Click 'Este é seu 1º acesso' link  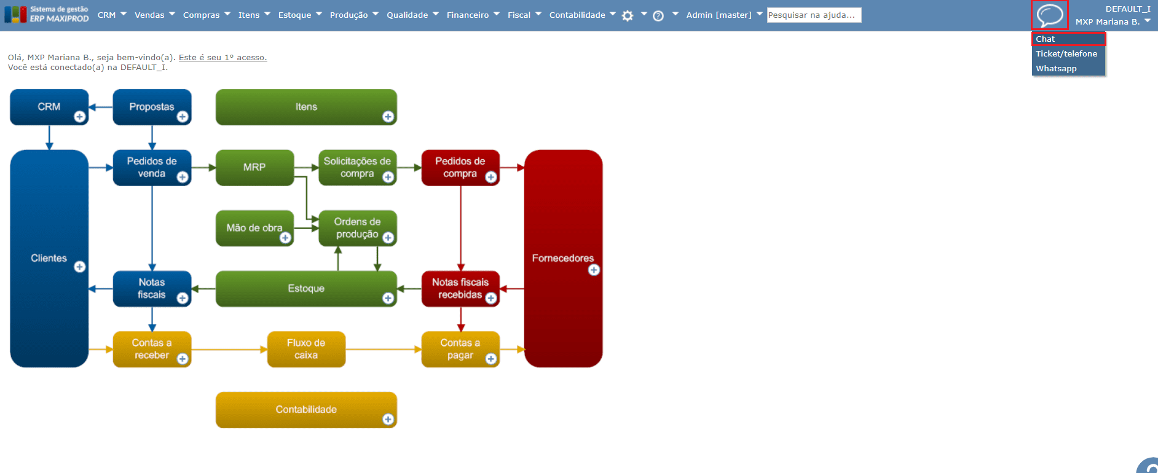point(223,57)
